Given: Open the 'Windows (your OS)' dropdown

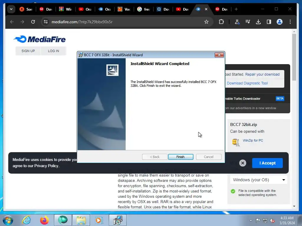Looking at the screenshot, I should point(259,180).
